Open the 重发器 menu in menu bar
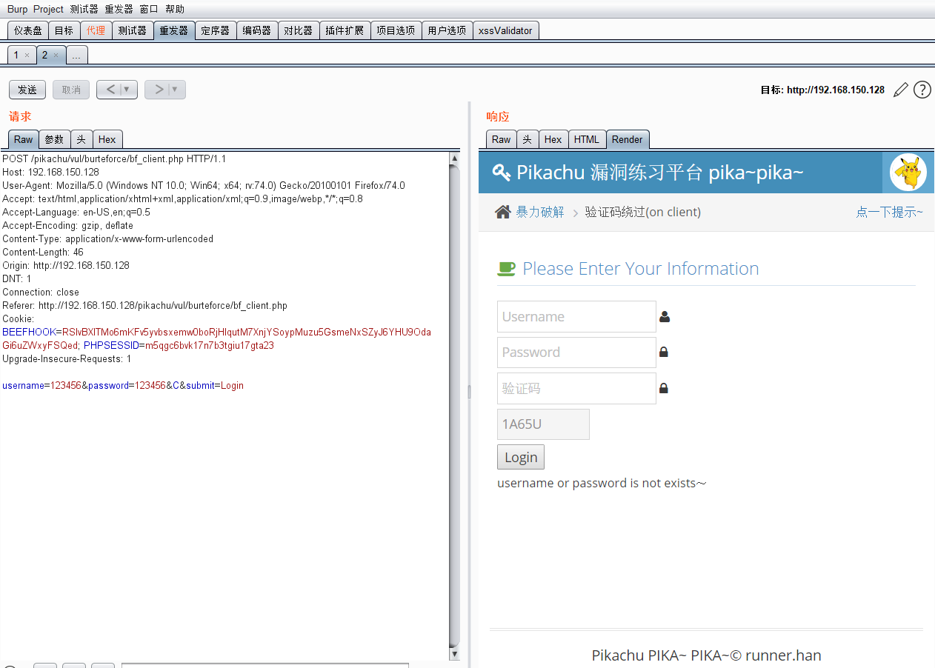This screenshot has height=668, width=935. pos(119,9)
